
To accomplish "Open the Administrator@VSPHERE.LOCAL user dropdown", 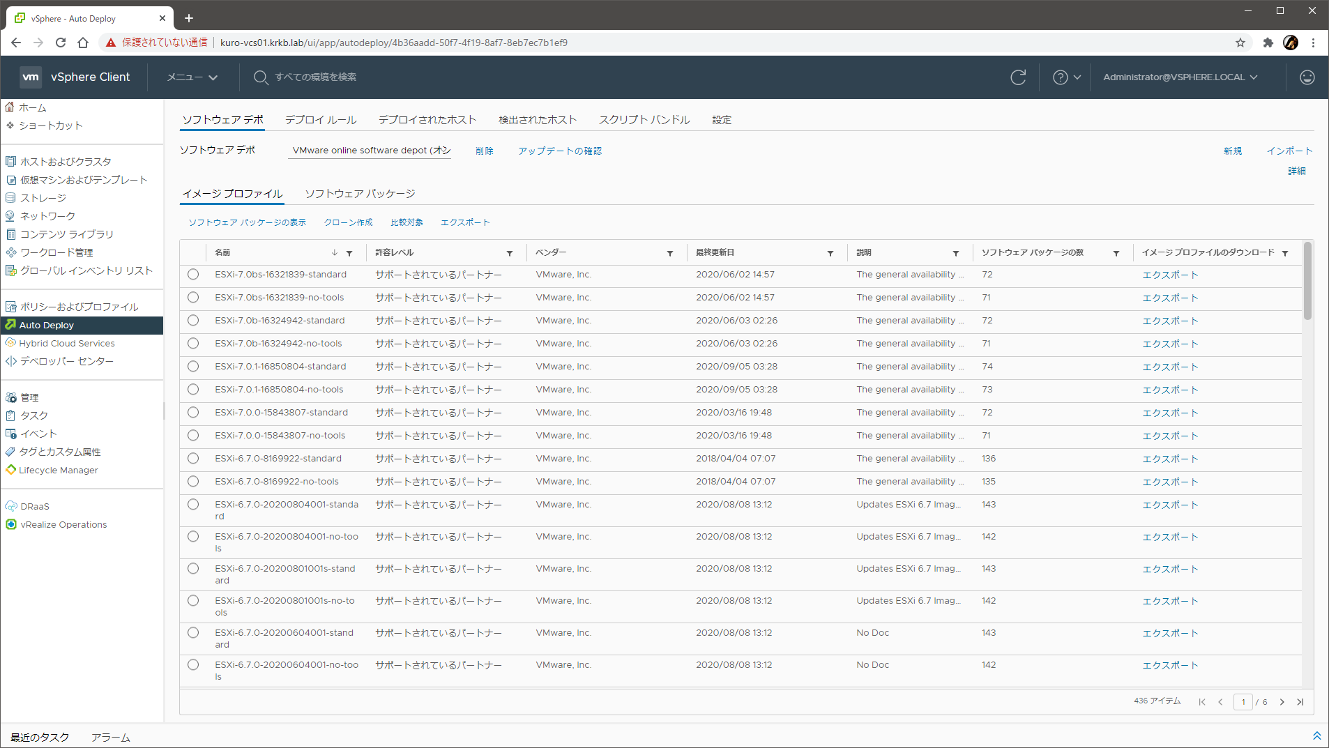I will tap(1180, 77).
